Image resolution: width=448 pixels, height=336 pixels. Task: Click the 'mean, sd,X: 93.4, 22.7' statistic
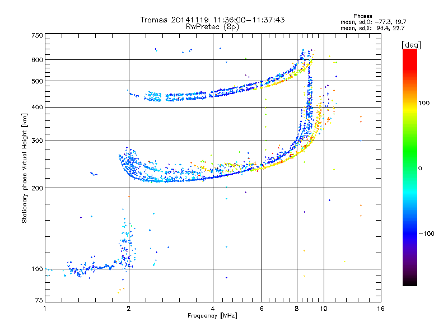click(372, 28)
